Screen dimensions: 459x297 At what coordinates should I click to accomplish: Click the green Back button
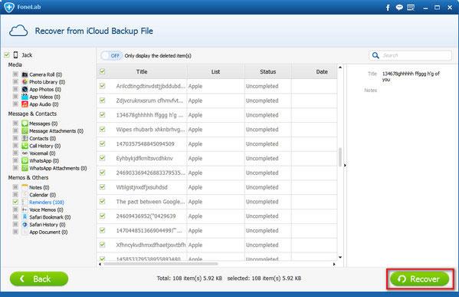39,279
